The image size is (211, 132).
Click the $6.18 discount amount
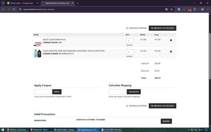(157, 71)
